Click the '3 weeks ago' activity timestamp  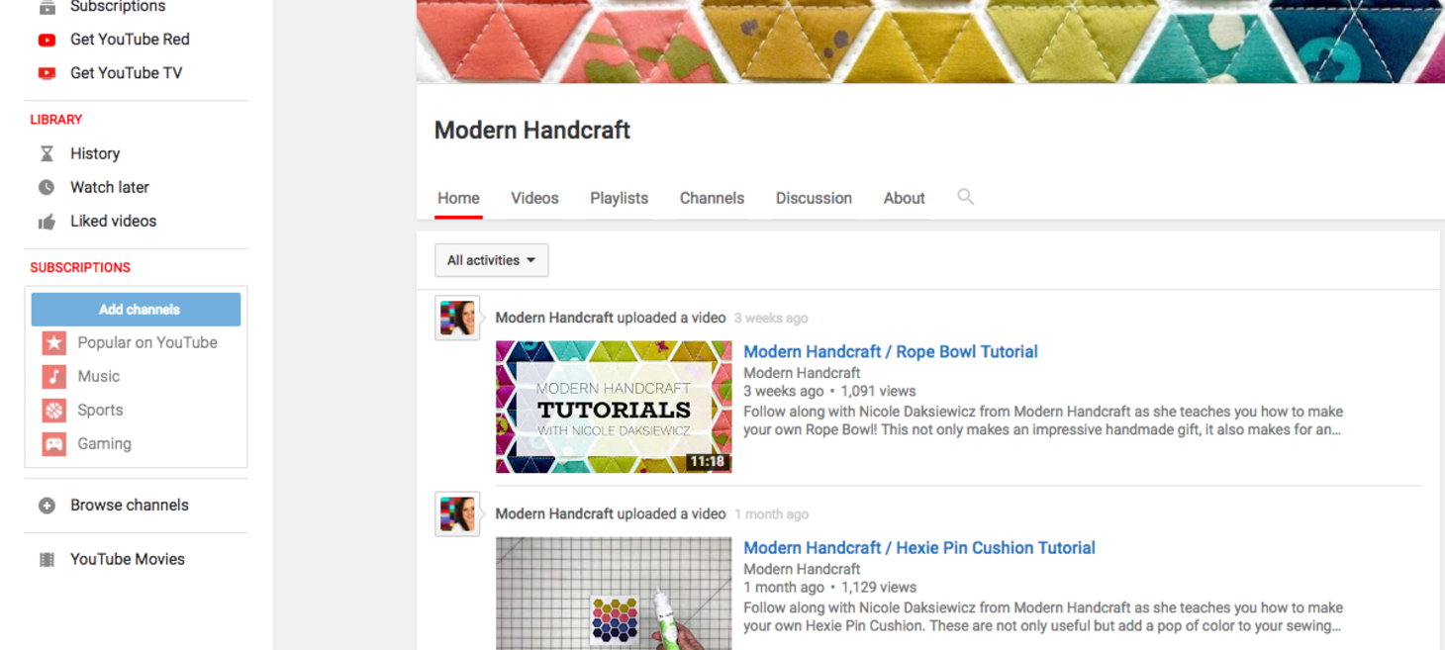[771, 319]
